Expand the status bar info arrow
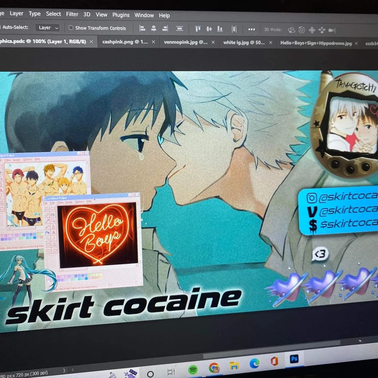378x378 pixels. 64,370
